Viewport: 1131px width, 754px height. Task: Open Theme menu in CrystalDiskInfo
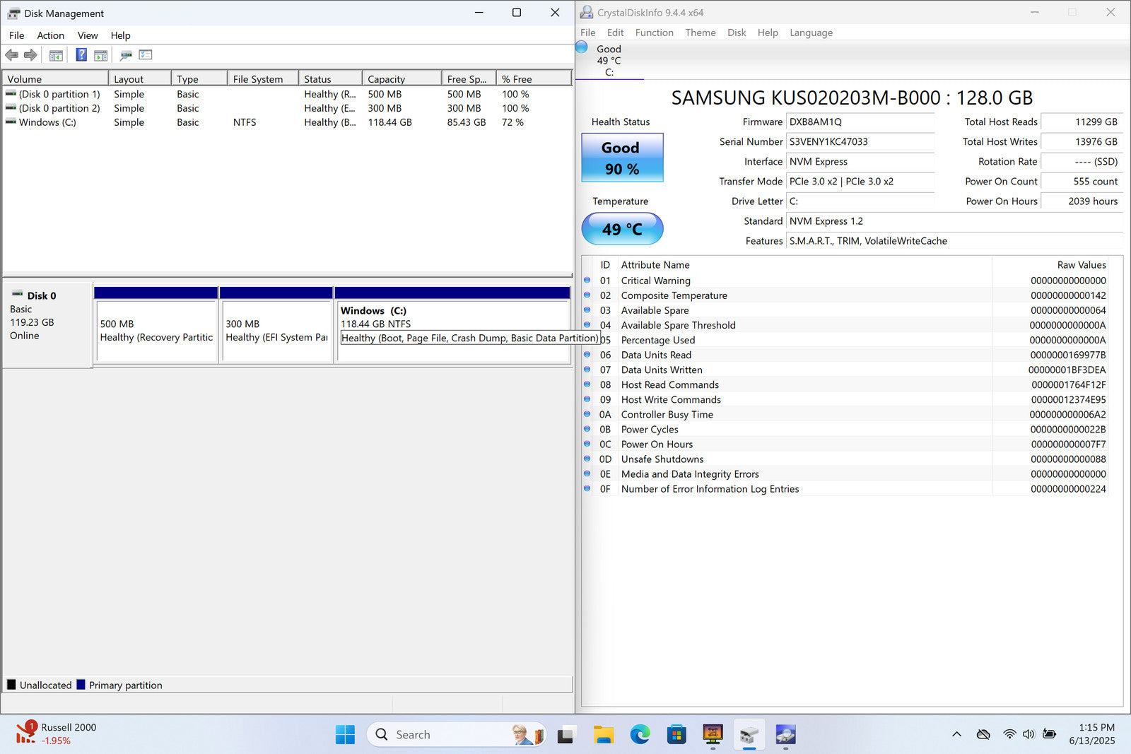700,33
